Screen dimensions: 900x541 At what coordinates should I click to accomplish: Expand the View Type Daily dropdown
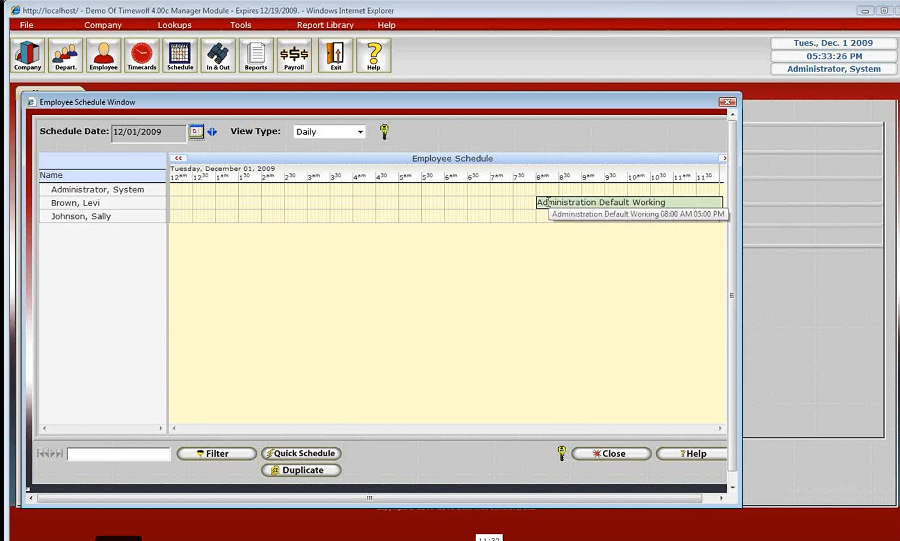(x=330, y=132)
